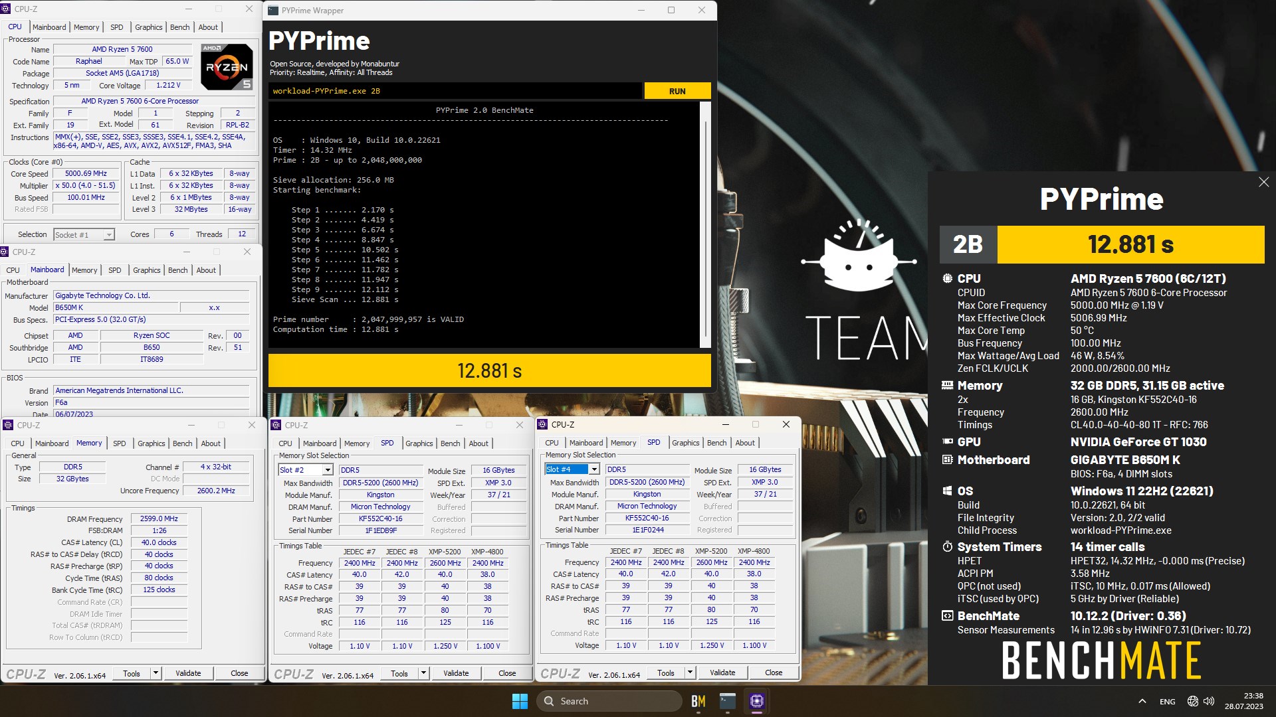Open Bench tab in Mainboard CPU-Z window
The height and width of the screenshot is (717, 1276).
pos(177,270)
